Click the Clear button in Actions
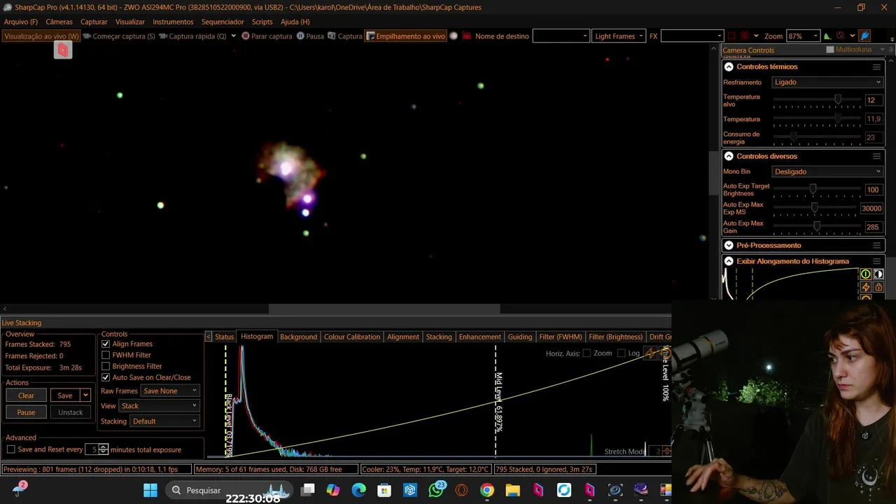The width and height of the screenshot is (896, 504). click(26, 395)
